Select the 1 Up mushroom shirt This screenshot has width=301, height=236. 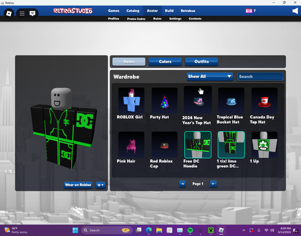pyautogui.click(x=264, y=145)
